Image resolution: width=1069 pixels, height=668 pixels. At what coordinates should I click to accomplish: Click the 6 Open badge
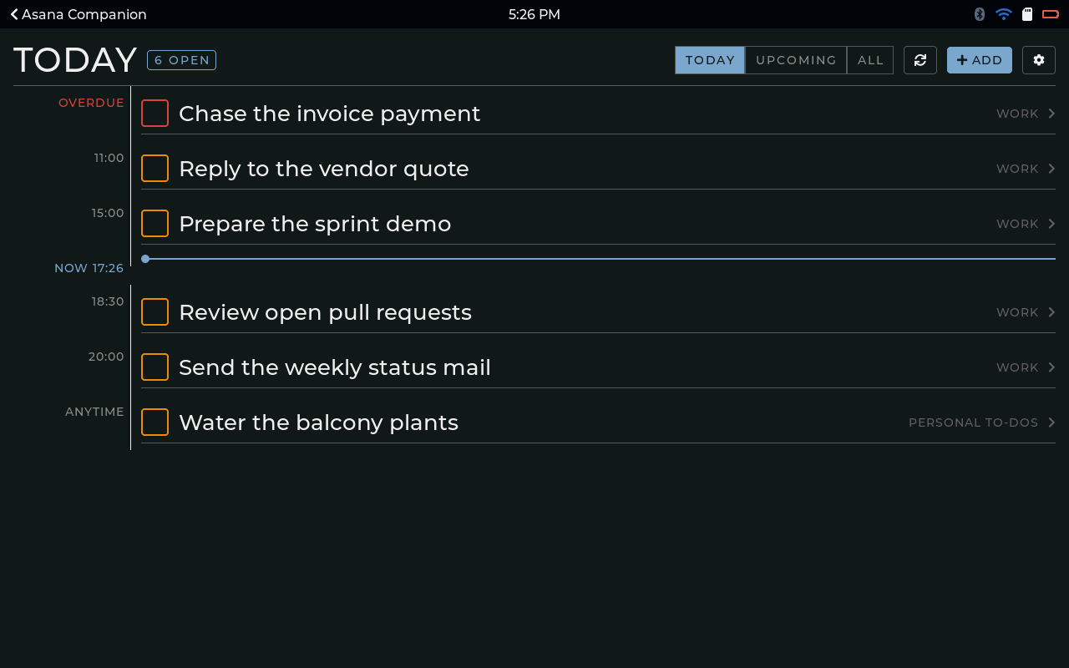(x=181, y=60)
